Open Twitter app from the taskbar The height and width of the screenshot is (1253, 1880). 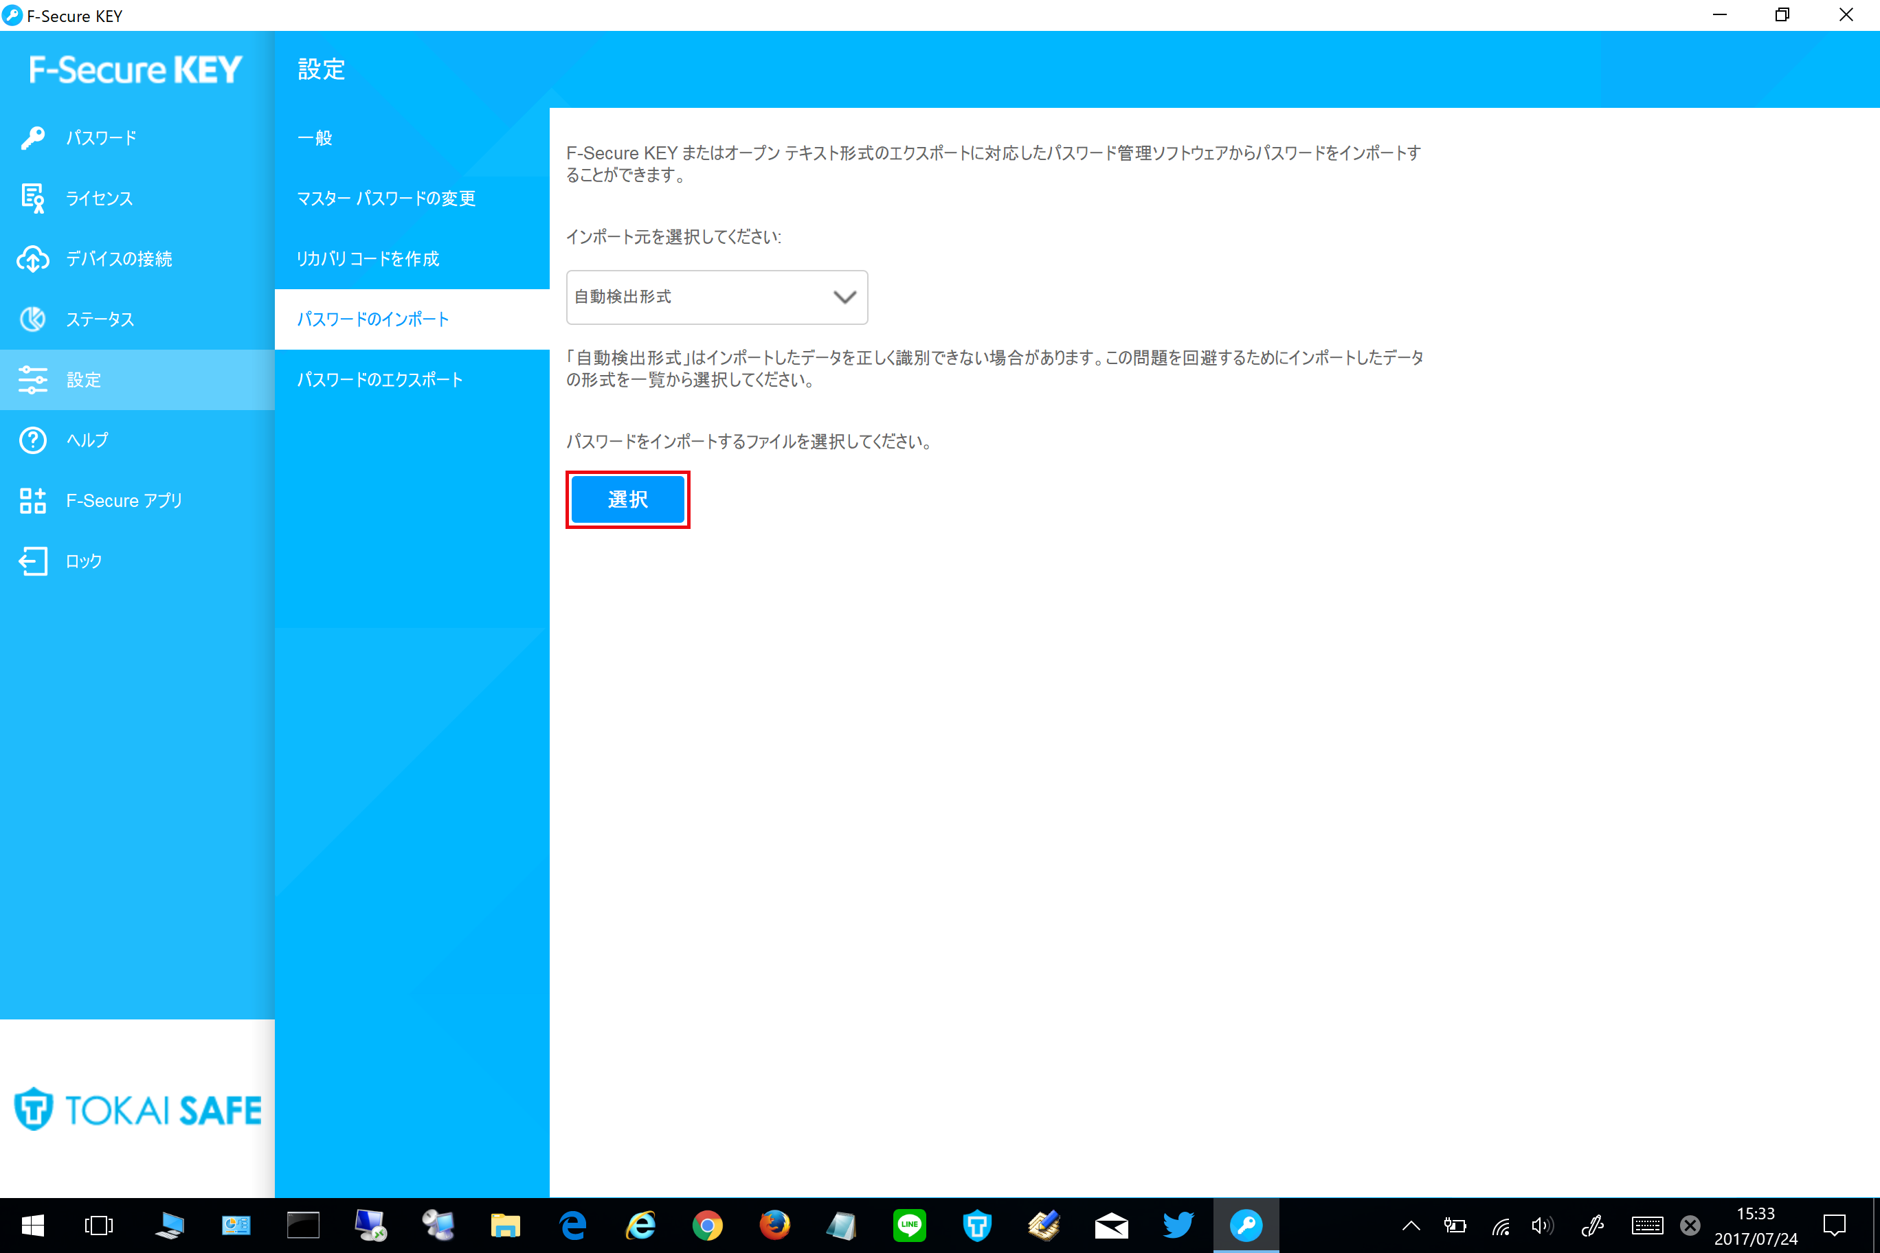coord(1178,1226)
